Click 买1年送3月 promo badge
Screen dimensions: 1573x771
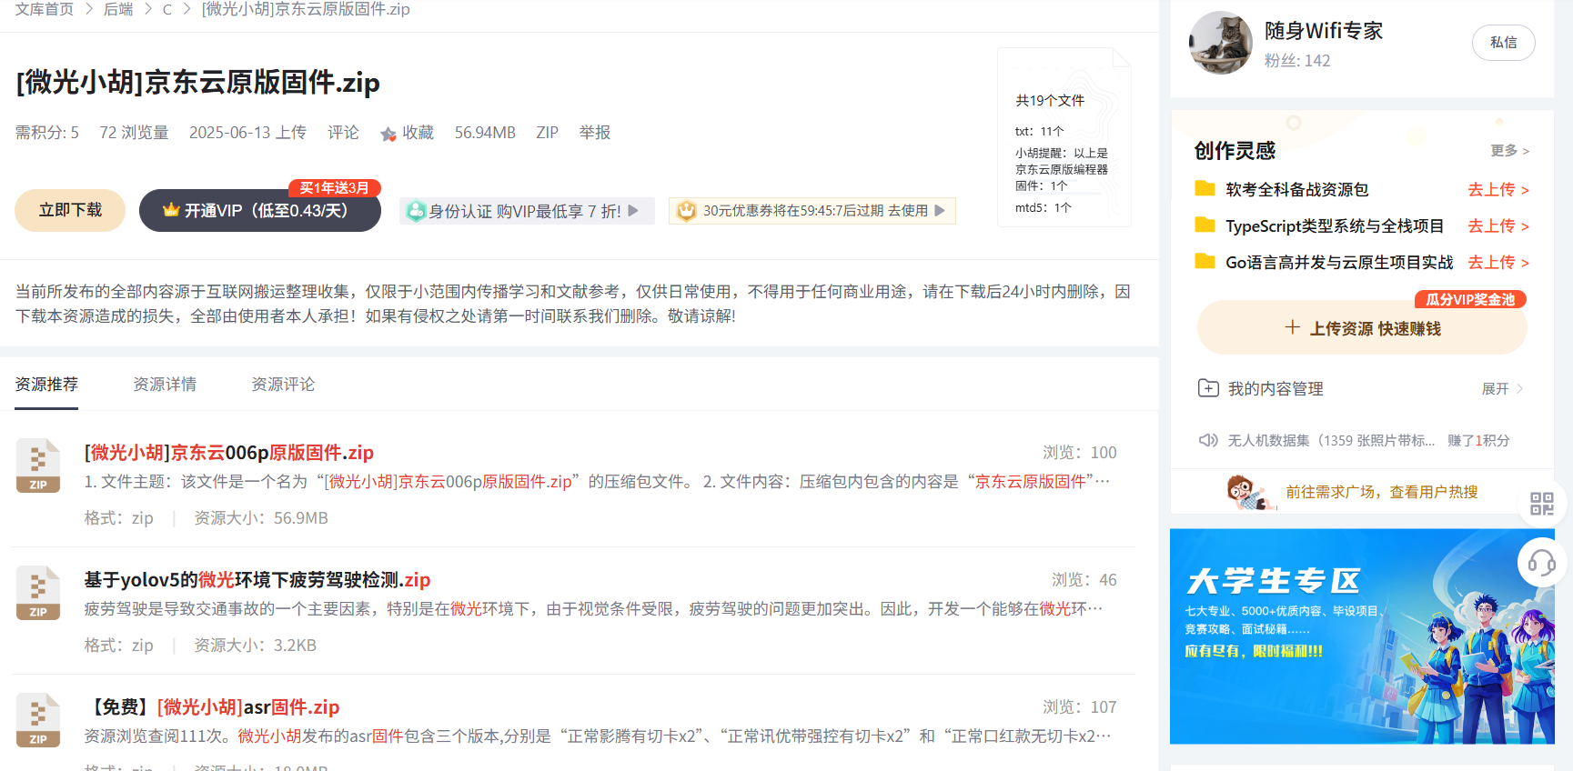point(334,188)
